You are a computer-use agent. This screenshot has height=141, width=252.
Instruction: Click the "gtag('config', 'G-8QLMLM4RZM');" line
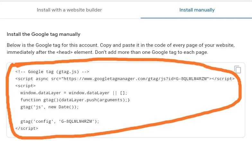point(60,121)
